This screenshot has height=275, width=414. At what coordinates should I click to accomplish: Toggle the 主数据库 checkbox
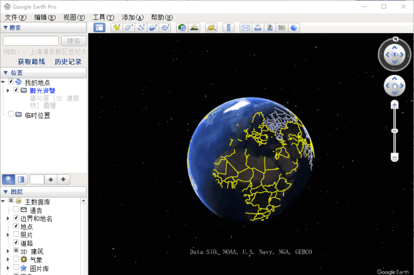pos(11,201)
